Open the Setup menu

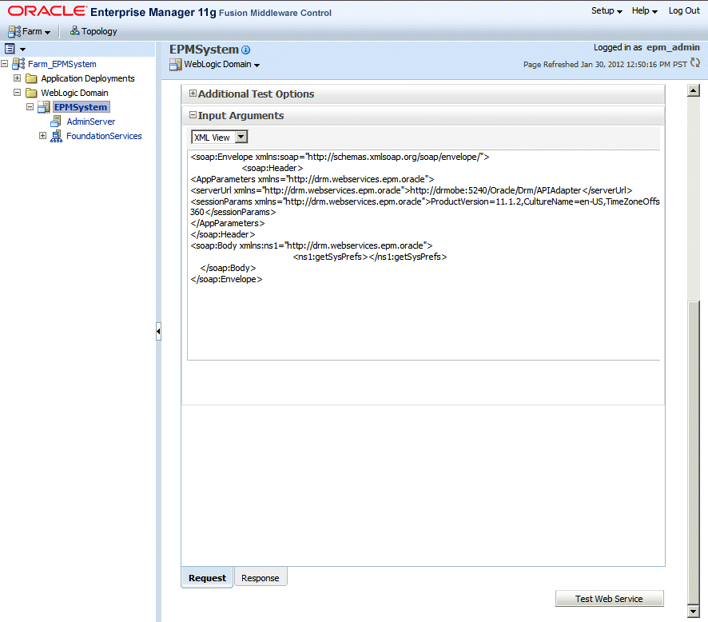[x=607, y=11]
